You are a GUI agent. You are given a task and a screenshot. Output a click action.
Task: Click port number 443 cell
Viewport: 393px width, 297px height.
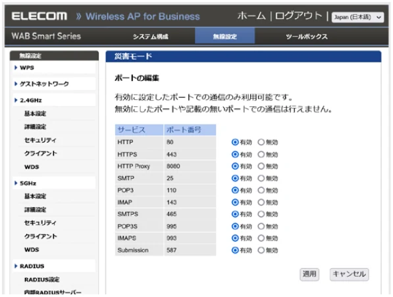click(190, 154)
